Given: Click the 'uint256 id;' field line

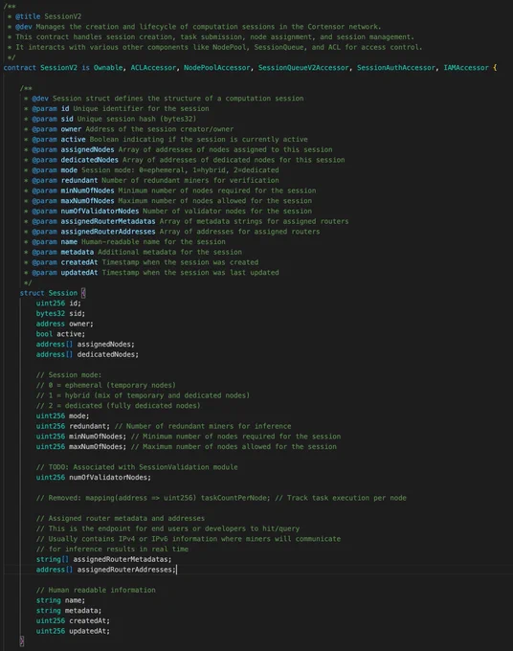Looking at the screenshot, I should [58, 303].
